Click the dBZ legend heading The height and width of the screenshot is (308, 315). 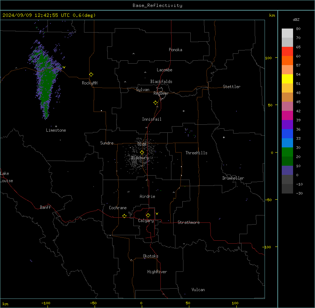click(296, 19)
